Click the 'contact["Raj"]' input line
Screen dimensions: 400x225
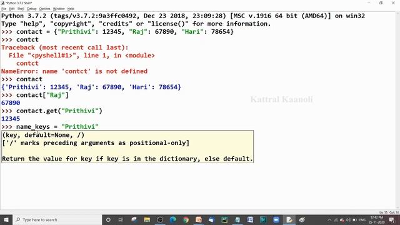pyautogui.click(x=35, y=95)
